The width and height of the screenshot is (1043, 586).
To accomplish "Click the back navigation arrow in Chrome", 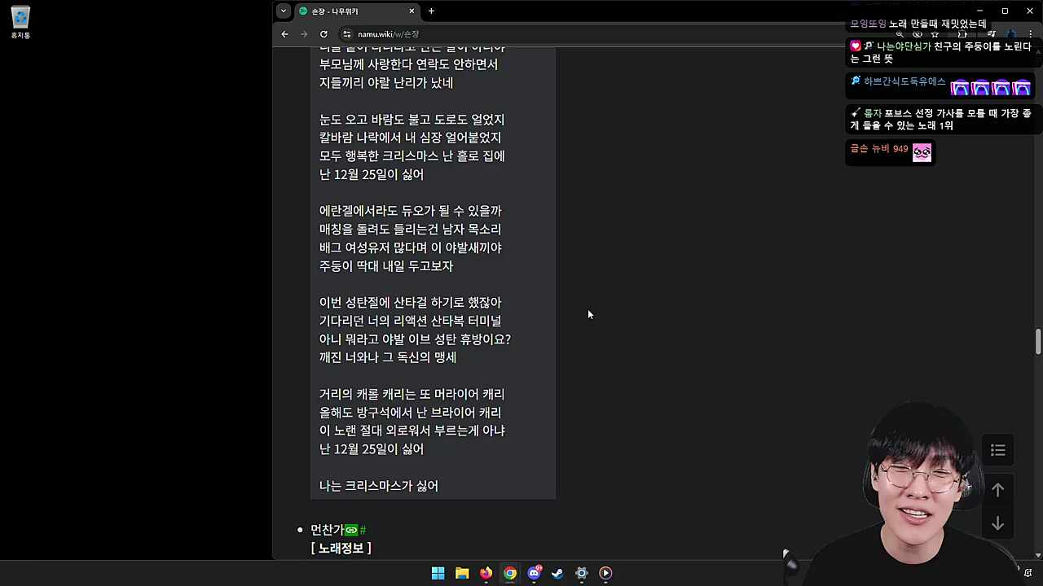I will tap(284, 33).
